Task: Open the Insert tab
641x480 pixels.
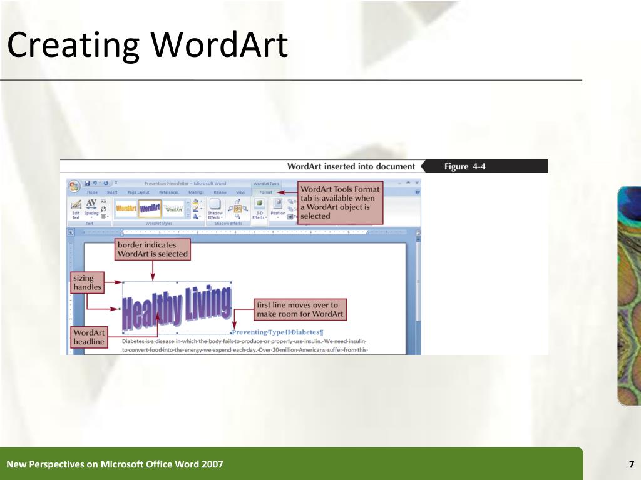Action: click(x=112, y=192)
